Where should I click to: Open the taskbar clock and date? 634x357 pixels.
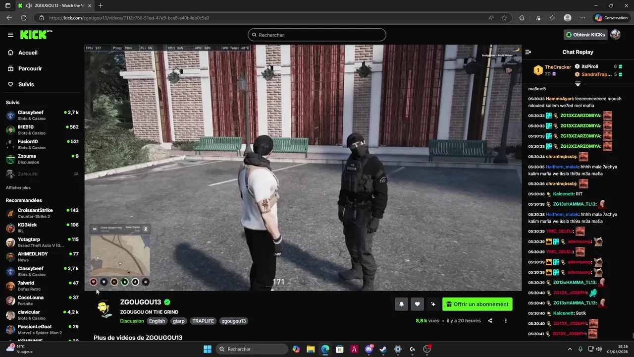click(619, 349)
